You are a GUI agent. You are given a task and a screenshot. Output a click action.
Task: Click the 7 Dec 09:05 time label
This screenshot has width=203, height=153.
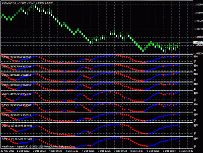point(88,151)
